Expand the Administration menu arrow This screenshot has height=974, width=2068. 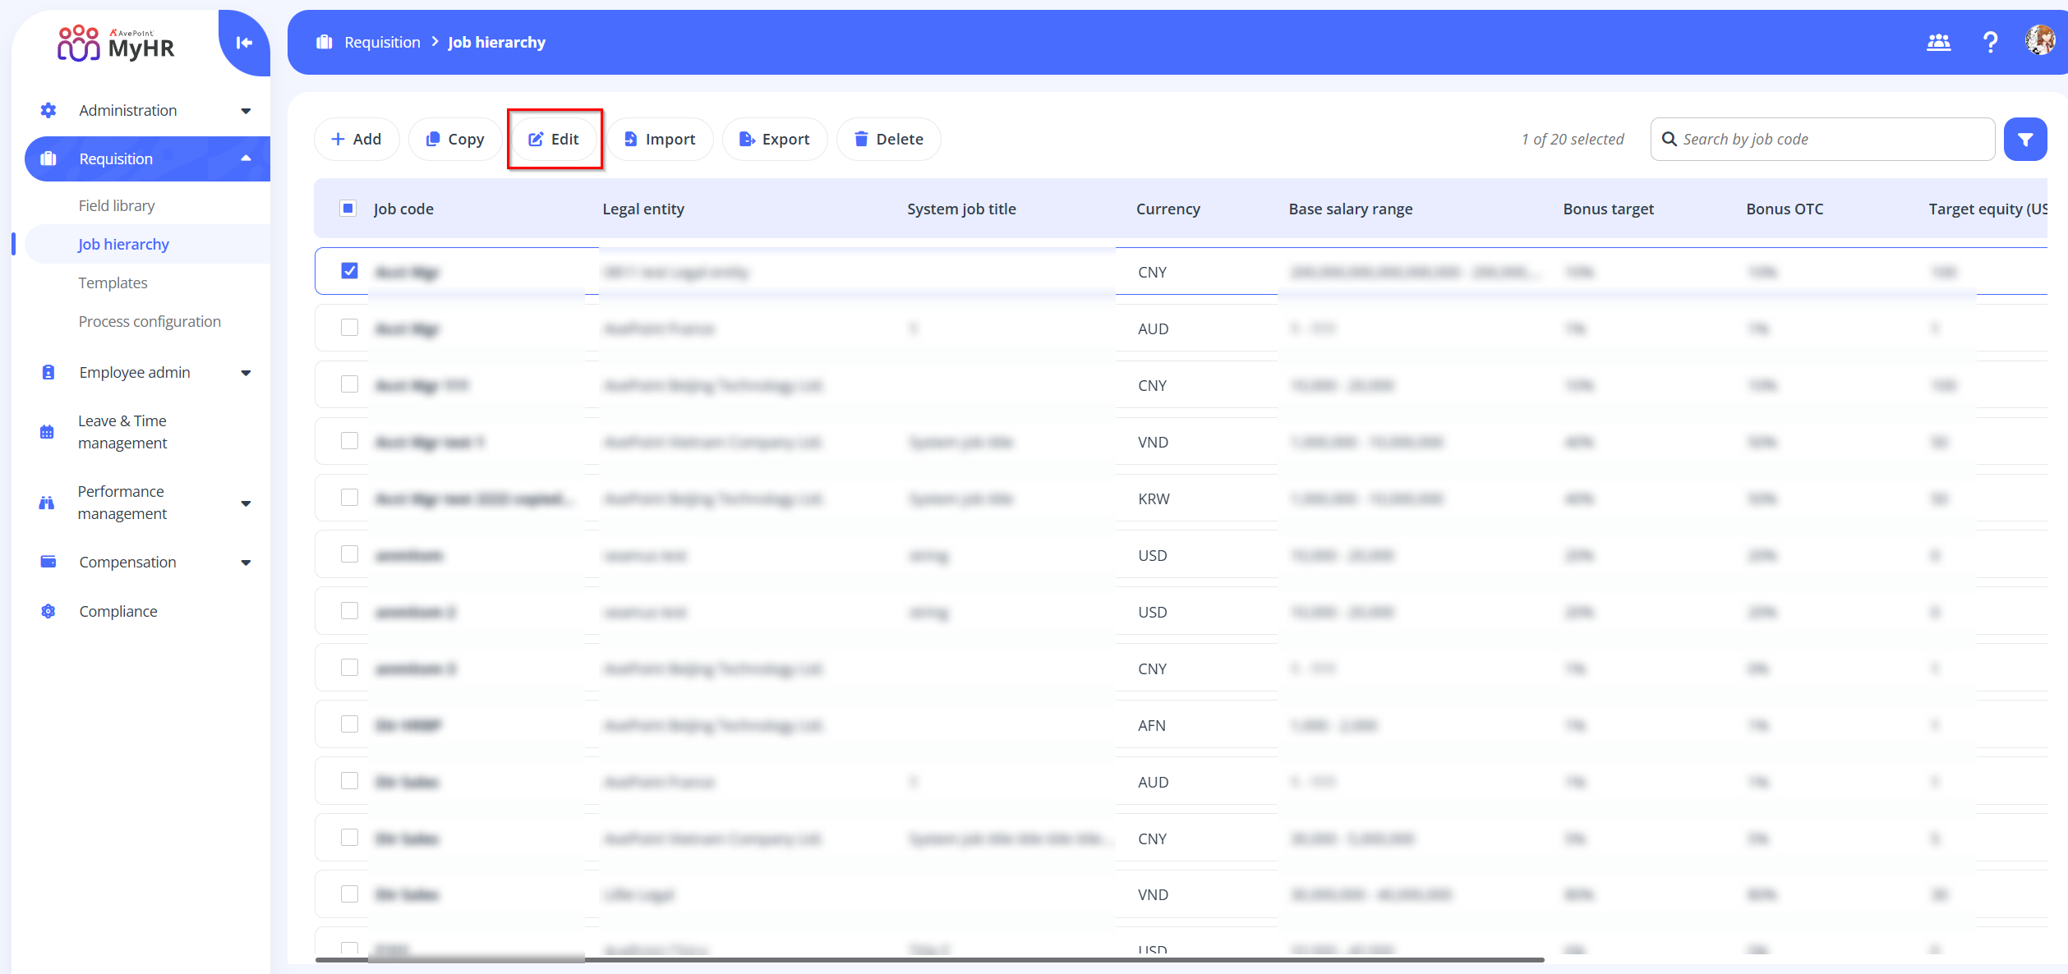246,111
